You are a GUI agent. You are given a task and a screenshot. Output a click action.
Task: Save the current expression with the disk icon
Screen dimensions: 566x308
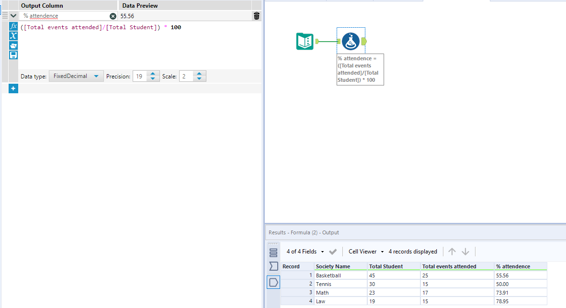(13, 55)
